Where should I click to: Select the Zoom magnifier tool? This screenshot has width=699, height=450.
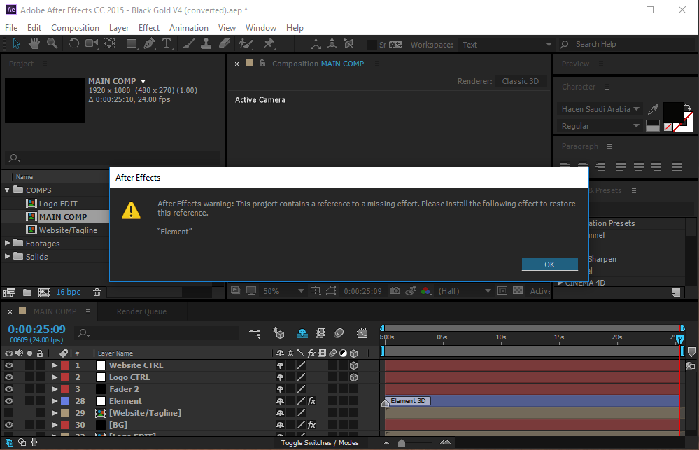pyautogui.click(x=52, y=44)
